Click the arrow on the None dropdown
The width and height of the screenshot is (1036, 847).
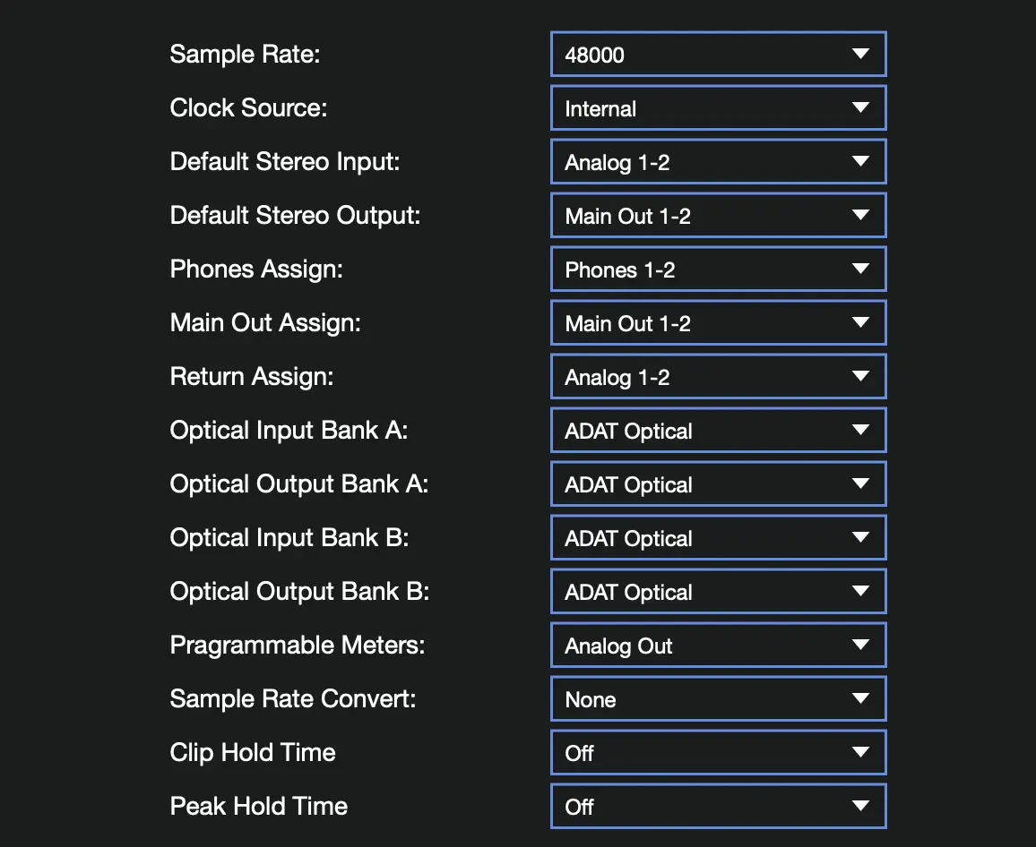(x=860, y=699)
